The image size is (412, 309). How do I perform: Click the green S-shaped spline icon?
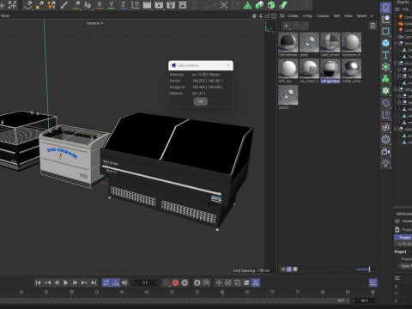point(283,5)
